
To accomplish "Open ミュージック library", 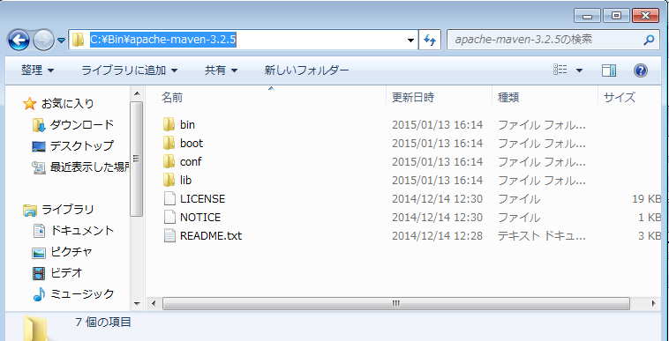I will point(82,293).
